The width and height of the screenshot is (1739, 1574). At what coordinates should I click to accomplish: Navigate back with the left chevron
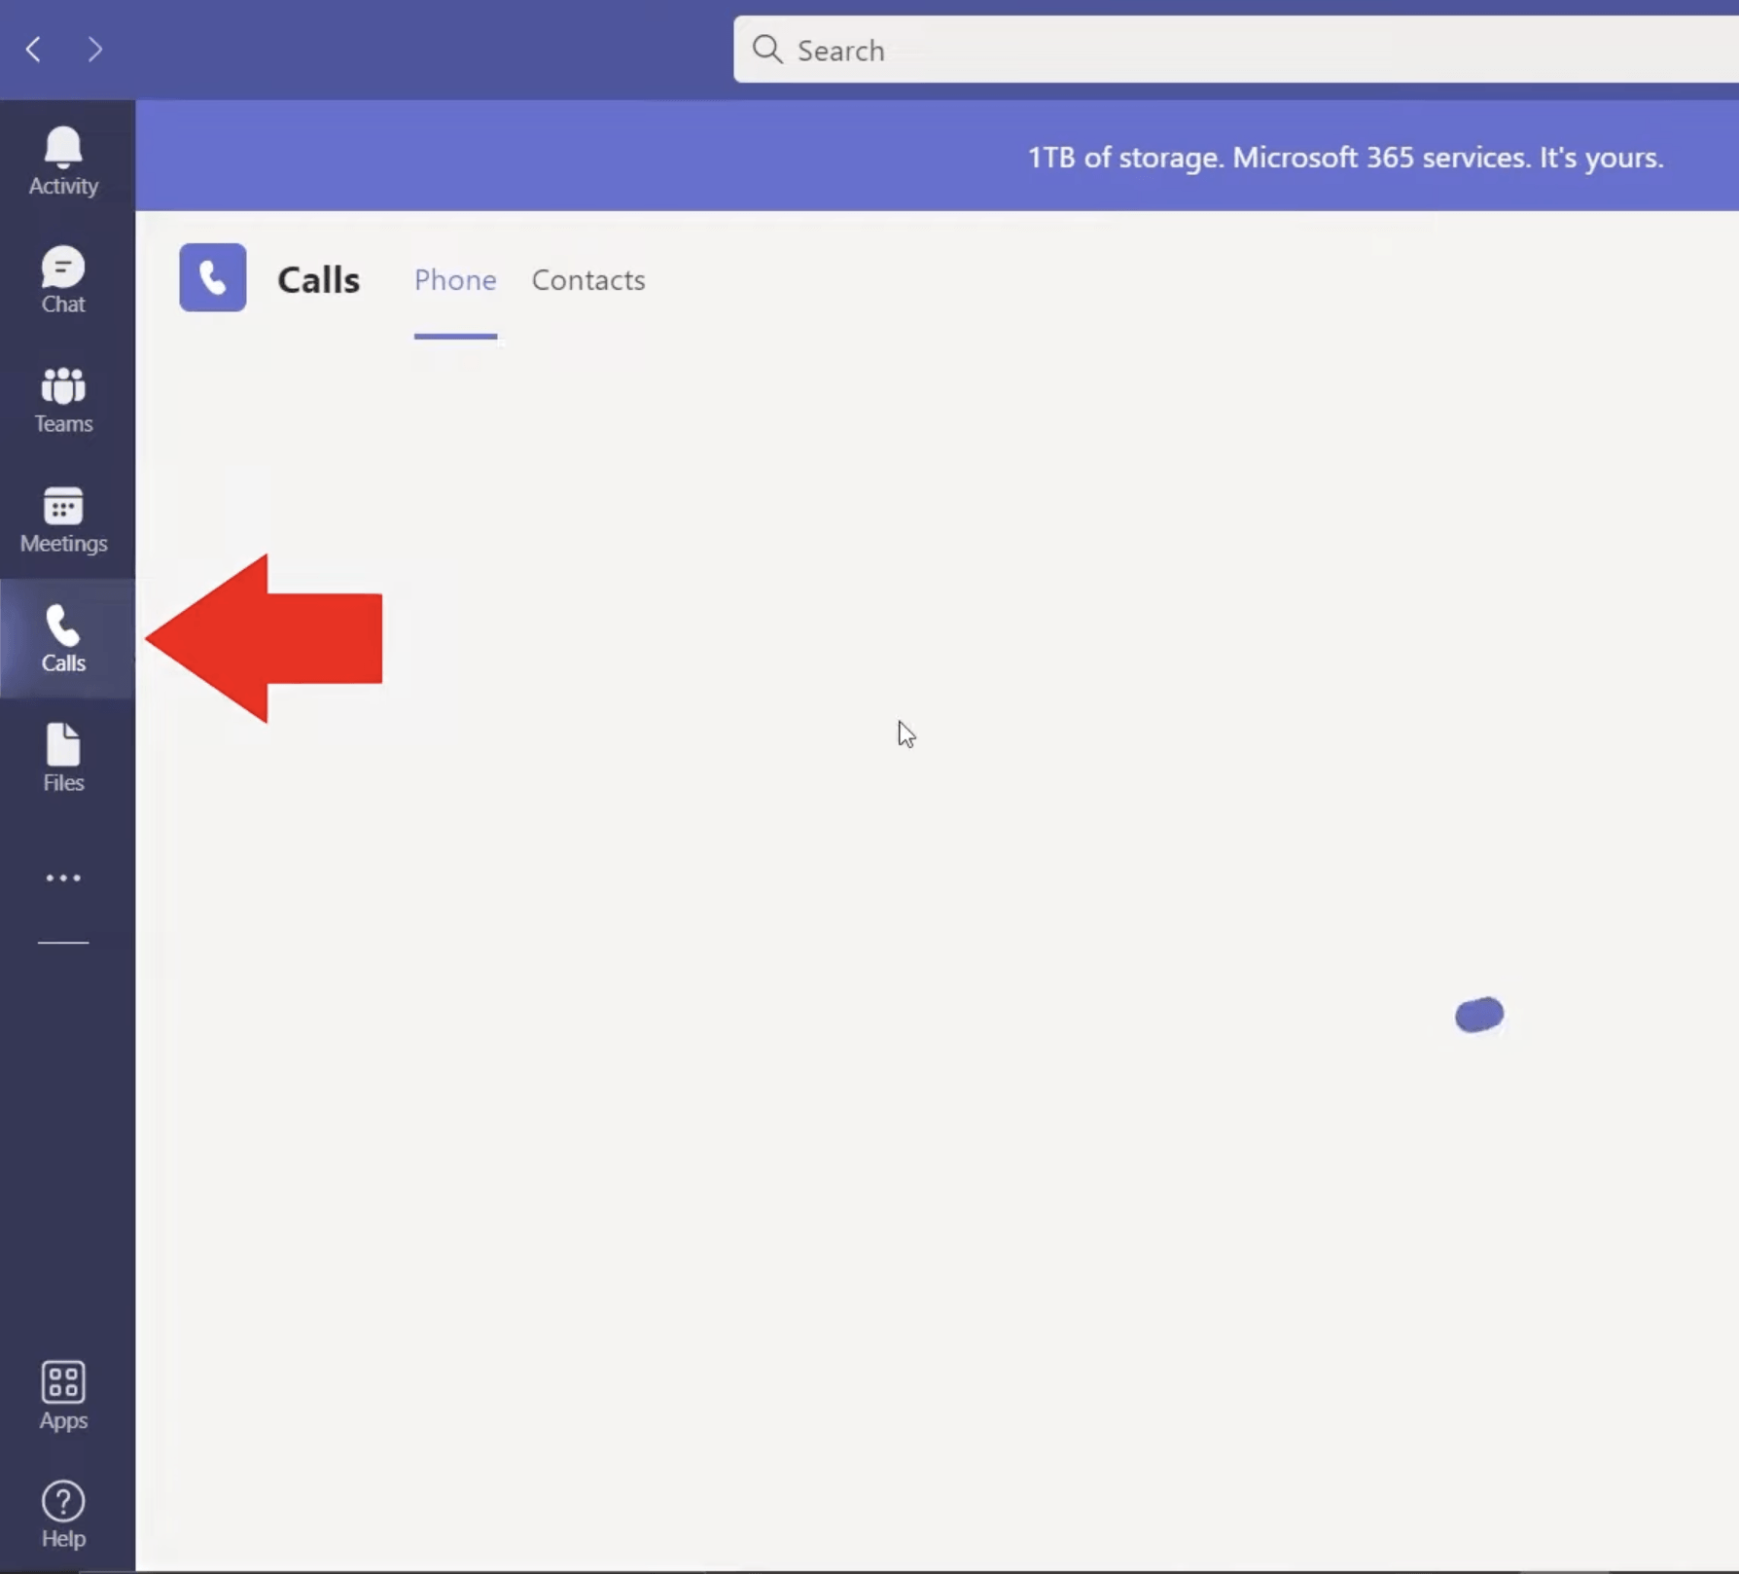coord(34,49)
